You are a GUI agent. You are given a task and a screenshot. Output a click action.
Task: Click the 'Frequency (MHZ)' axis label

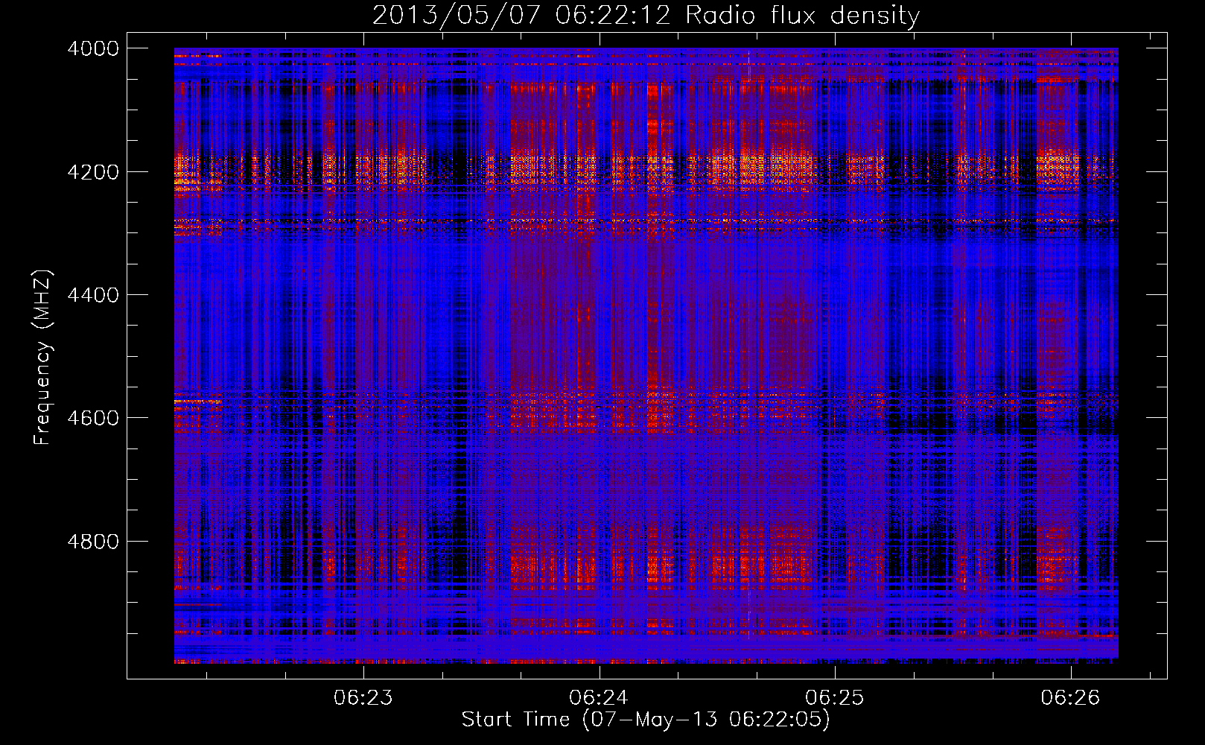pyautogui.click(x=42, y=358)
